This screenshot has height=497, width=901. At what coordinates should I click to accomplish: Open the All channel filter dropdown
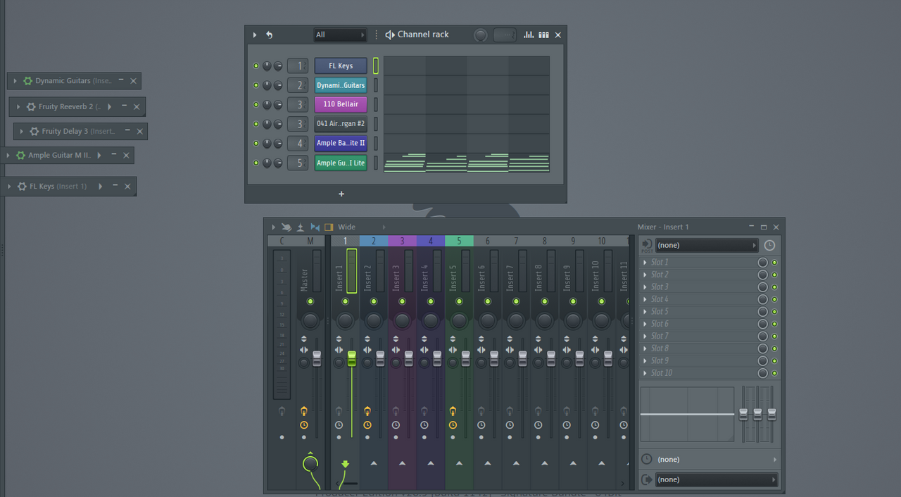coord(340,34)
